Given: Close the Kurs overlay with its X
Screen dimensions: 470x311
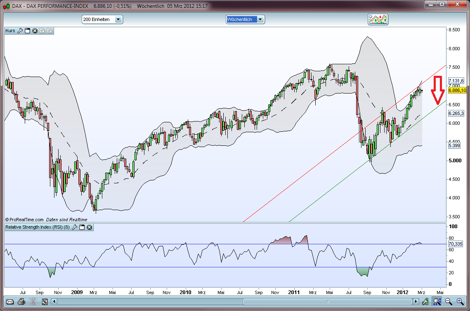Looking at the screenshot, I should click(x=34, y=30).
